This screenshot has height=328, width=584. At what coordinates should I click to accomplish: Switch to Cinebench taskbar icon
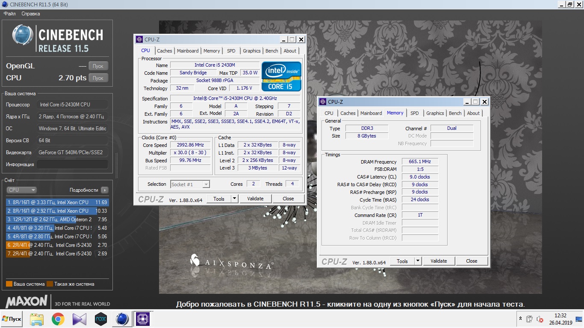click(122, 319)
